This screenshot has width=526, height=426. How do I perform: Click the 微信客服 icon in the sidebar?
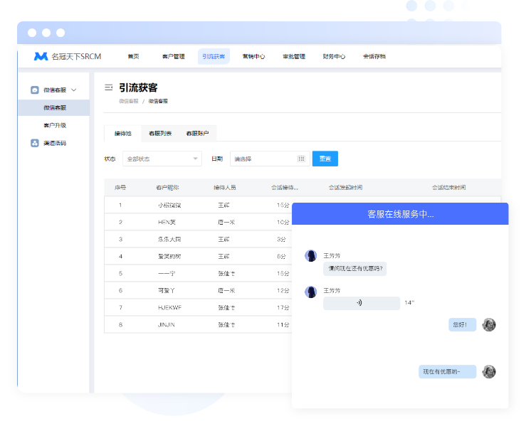pyautogui.click(x=34, y=90)
